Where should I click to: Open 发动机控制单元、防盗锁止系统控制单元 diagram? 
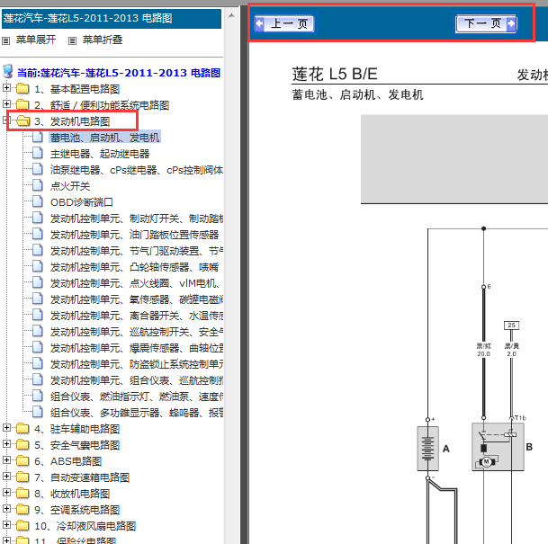[137, 364]
